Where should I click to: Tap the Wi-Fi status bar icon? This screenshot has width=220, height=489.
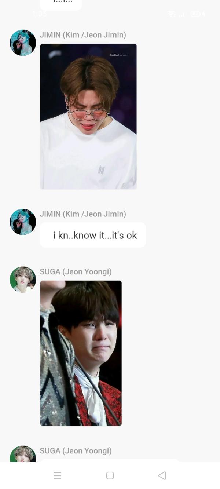[171, 14]
